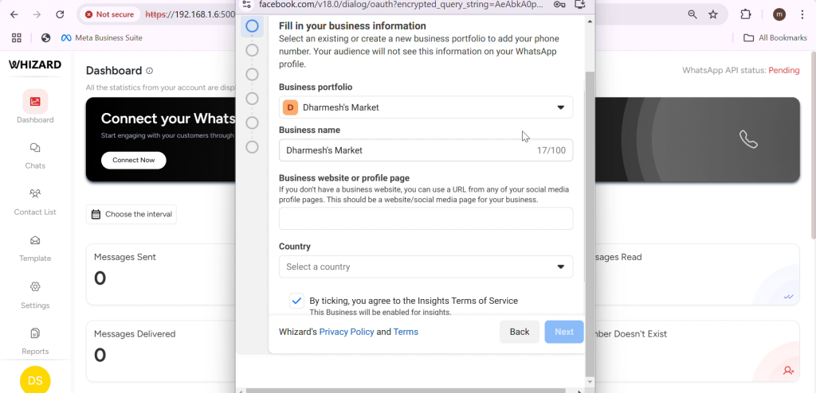Open Contact List in the sidebar
The width and height of the screenshot is (816, 393).
point(35,202)
